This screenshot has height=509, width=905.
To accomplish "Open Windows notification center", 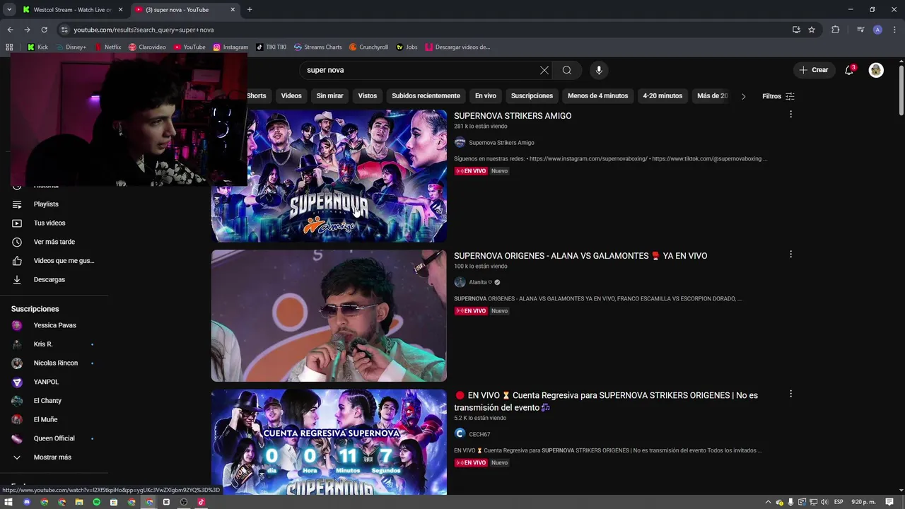I will click(x=889, y=502).
